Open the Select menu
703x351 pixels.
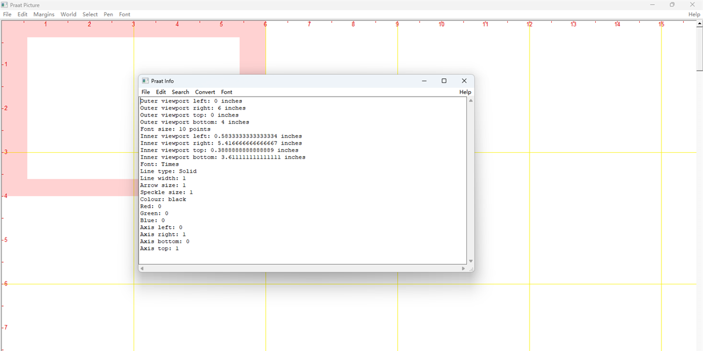click(x=90, y=14)
